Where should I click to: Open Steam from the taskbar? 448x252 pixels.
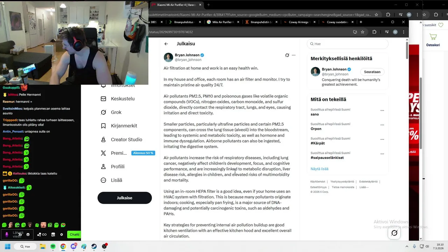pyautogui.click(x=94, y=246)
